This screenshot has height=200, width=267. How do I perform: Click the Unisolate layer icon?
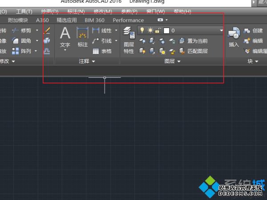152,51
